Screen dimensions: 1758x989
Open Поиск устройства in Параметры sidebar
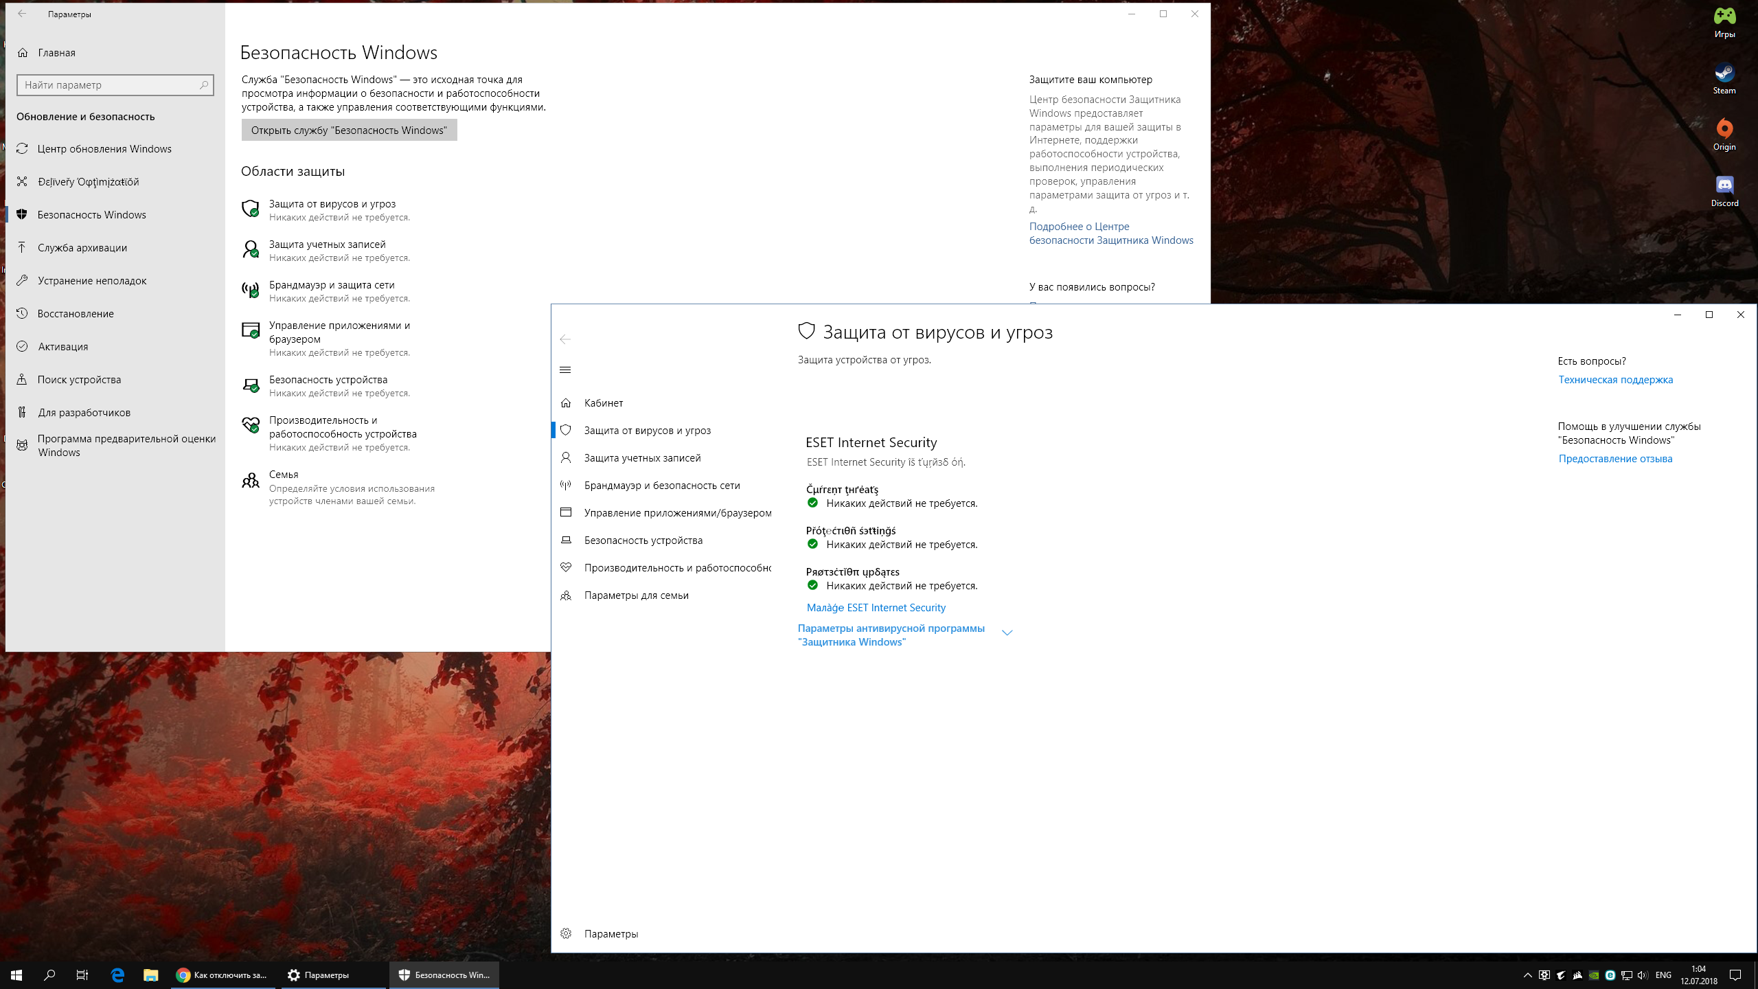(x=115, y=380)
